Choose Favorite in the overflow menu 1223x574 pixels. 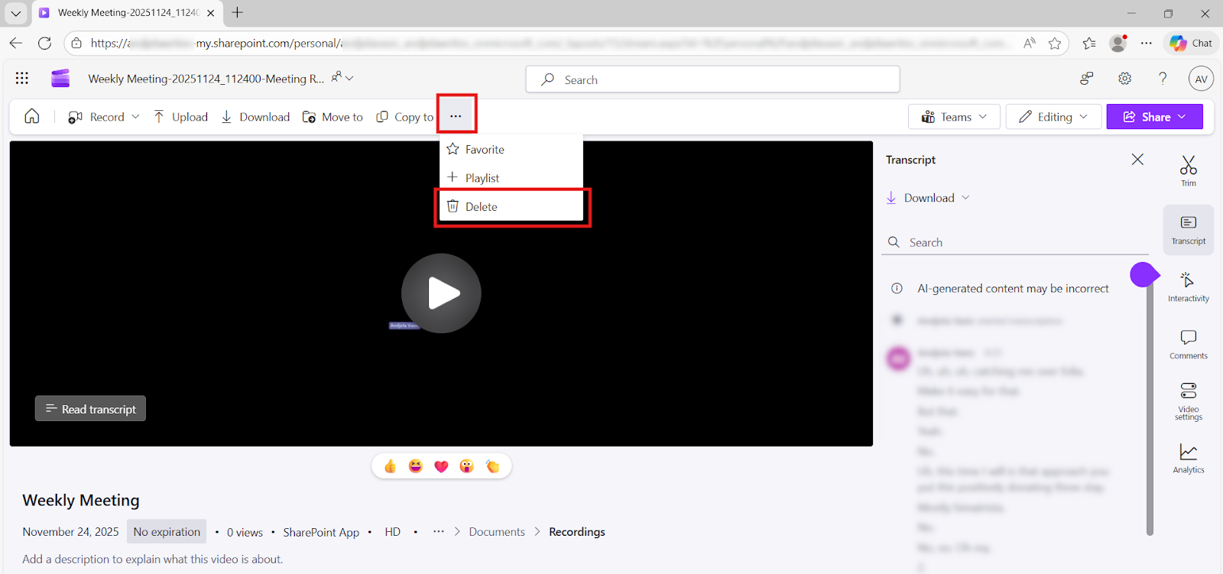485,150
